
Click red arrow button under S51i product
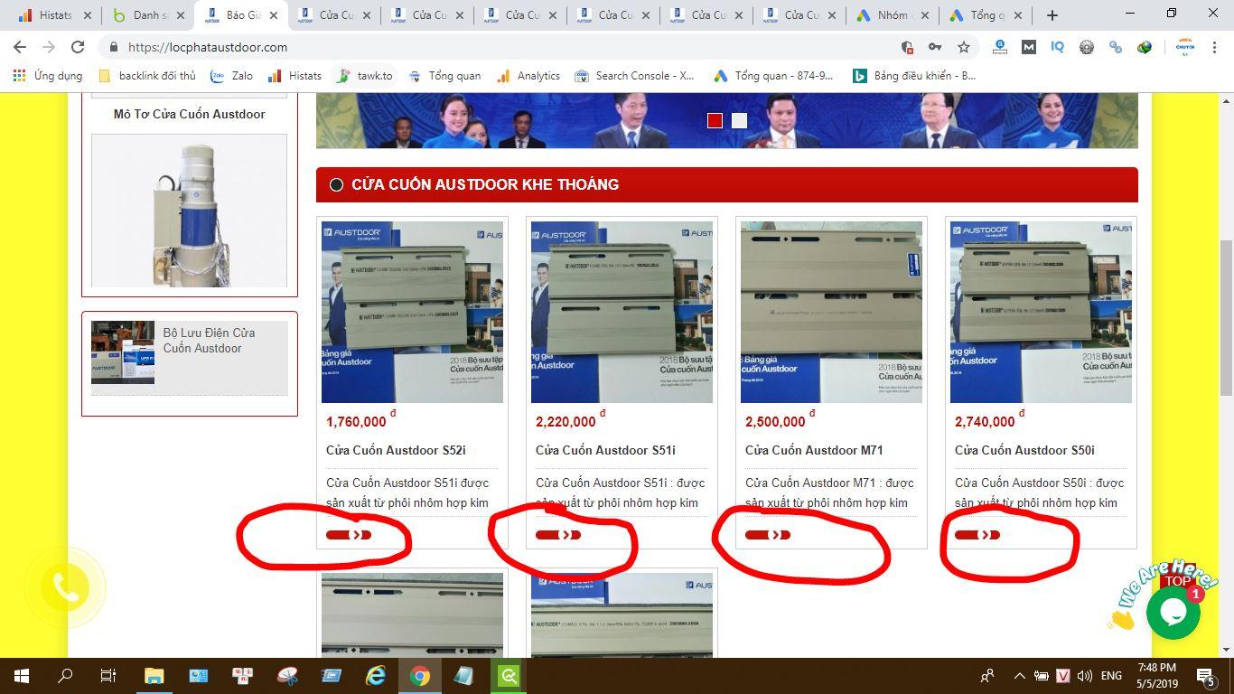tap(558, 535)
